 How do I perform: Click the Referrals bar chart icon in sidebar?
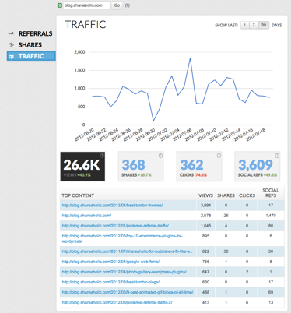[11, 33]
